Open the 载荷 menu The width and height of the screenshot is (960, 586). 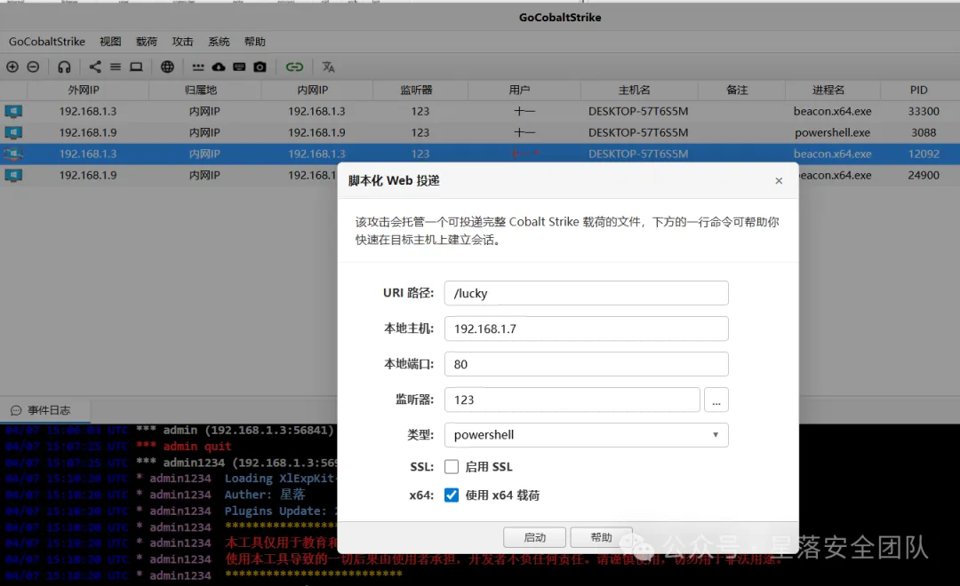coord(147,42)
